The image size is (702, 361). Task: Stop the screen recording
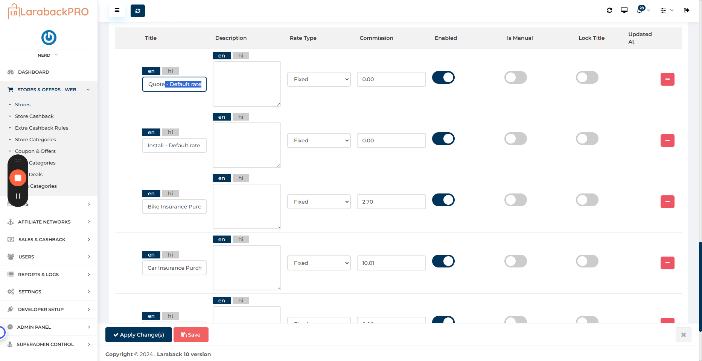[18, 178]
